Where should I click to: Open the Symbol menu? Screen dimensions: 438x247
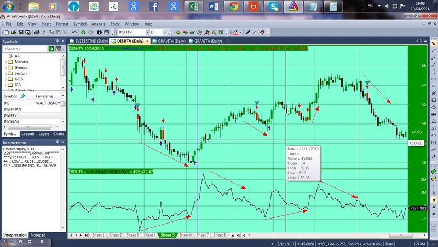pos(79,24)
